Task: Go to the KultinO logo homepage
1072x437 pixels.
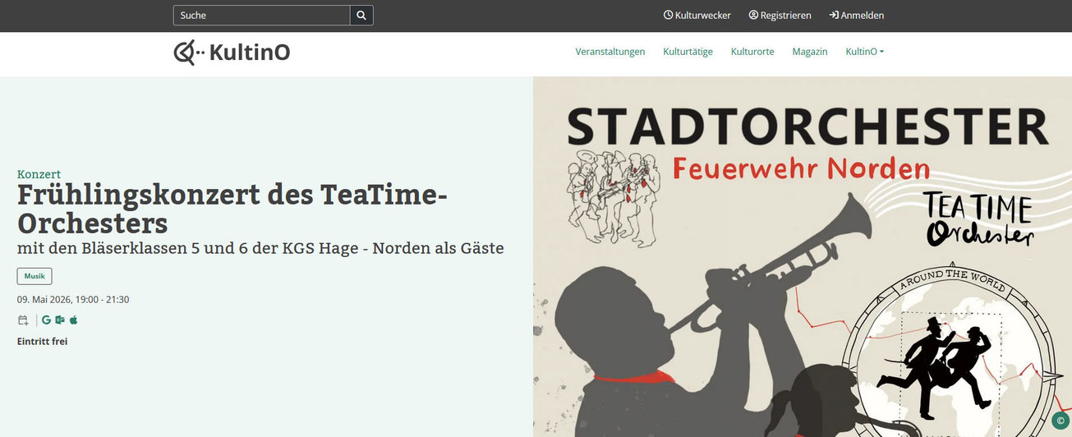Action: [232, 53]
